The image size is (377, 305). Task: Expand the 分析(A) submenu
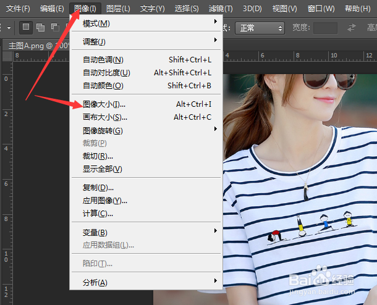pyautogui.click(x=146, y=282)
